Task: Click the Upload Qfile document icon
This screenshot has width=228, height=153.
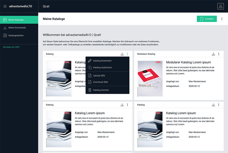Action: click(x=90, y=76)
